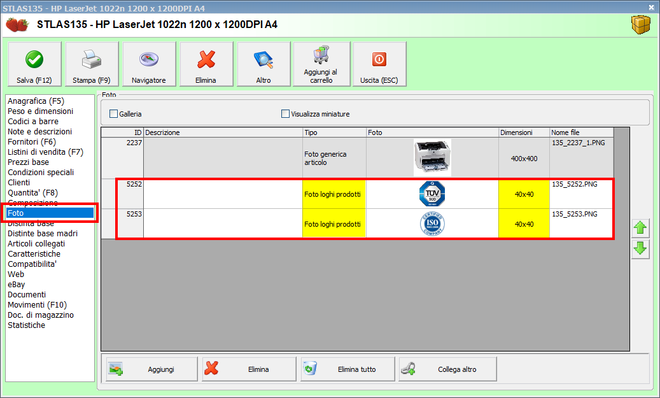Click the Collega altro link button
The image size is (660, 398).
point(447,369)
